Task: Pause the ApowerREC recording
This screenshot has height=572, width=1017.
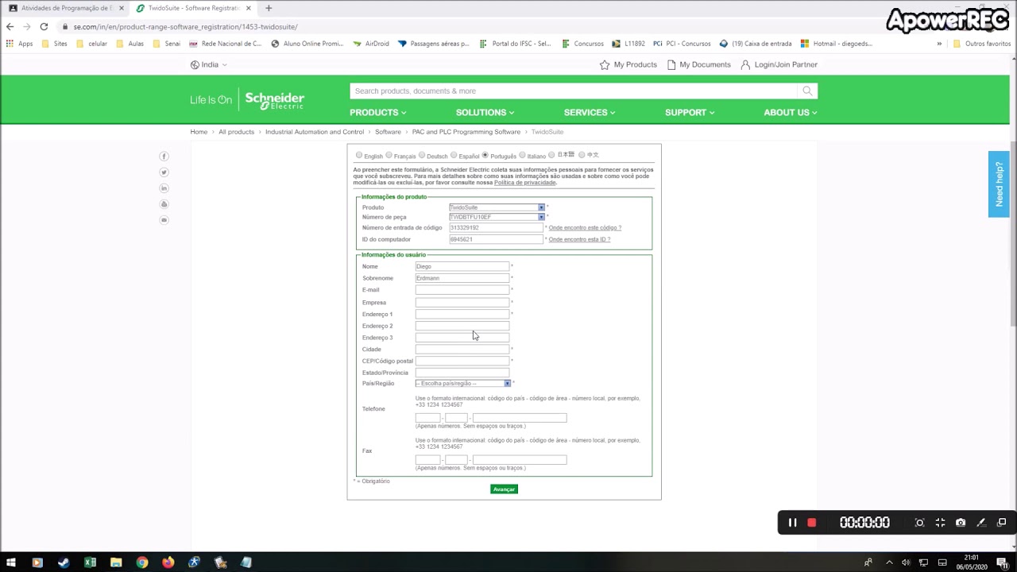Action: tap(792, 523)
